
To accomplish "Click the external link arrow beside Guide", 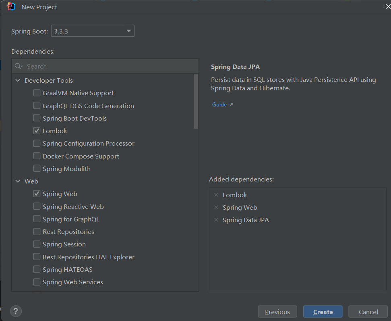I will click(x=231, y=104).
